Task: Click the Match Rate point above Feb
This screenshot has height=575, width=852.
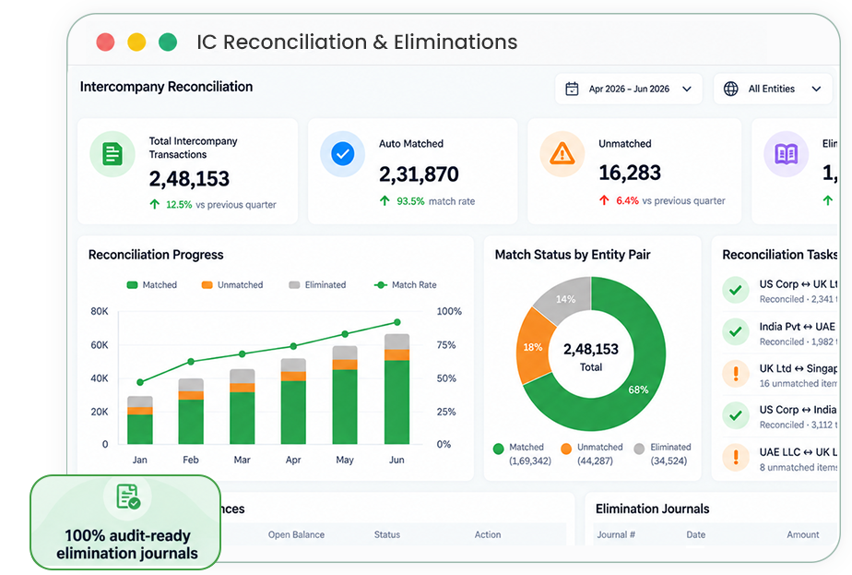Action: tap(191, 361)
